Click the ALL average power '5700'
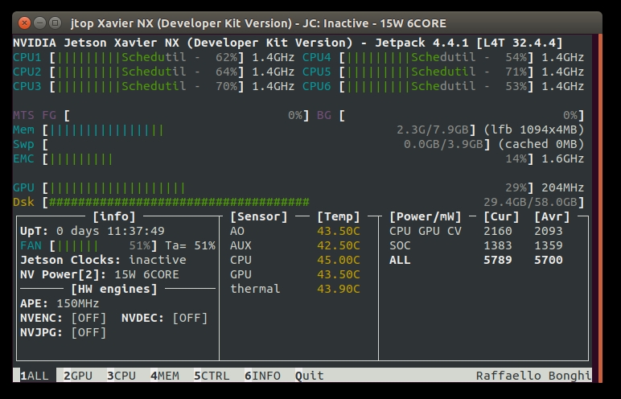This screenshot has width=621, height=399. (548, 260)
